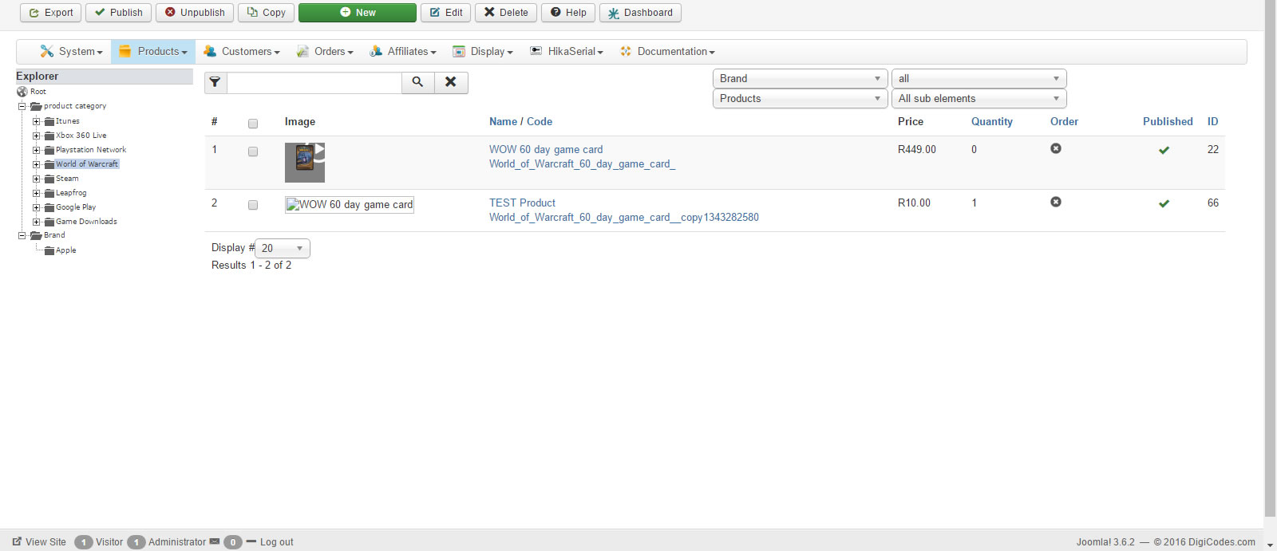Collapse the Brand tree node
1277x551 pixels.
[x=22, y=235]
